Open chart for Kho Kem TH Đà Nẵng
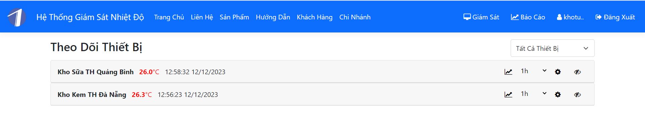Viewport: 645px width, 123px height. pos(508,95)
